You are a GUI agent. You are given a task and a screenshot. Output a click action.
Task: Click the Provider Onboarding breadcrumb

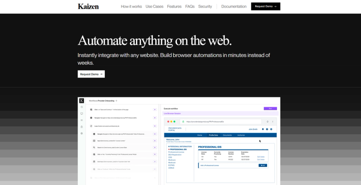tap(106, 101)
